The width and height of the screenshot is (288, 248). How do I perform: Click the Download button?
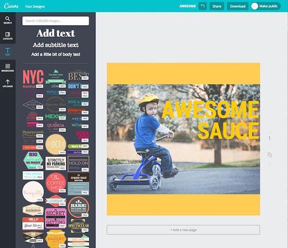(x=238, y=6)
